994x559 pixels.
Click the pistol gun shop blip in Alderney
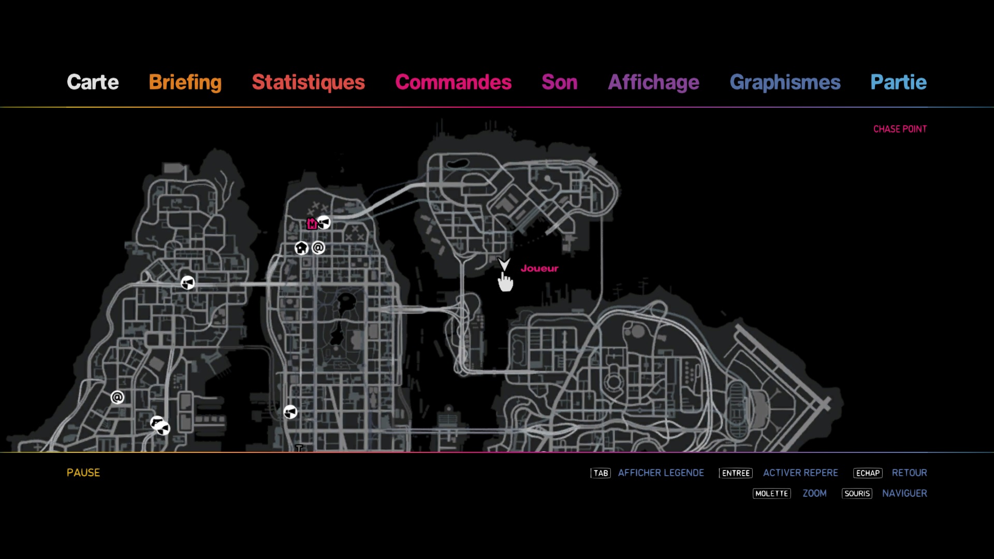156,422
